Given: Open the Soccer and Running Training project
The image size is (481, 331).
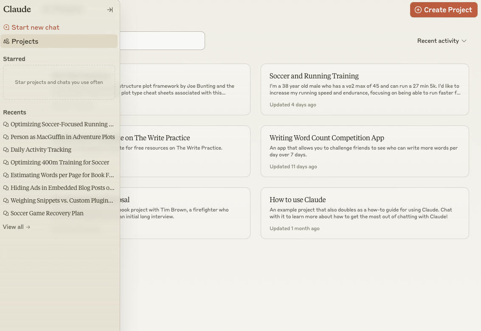Looking at the screenshot, I should pos(365,89).
